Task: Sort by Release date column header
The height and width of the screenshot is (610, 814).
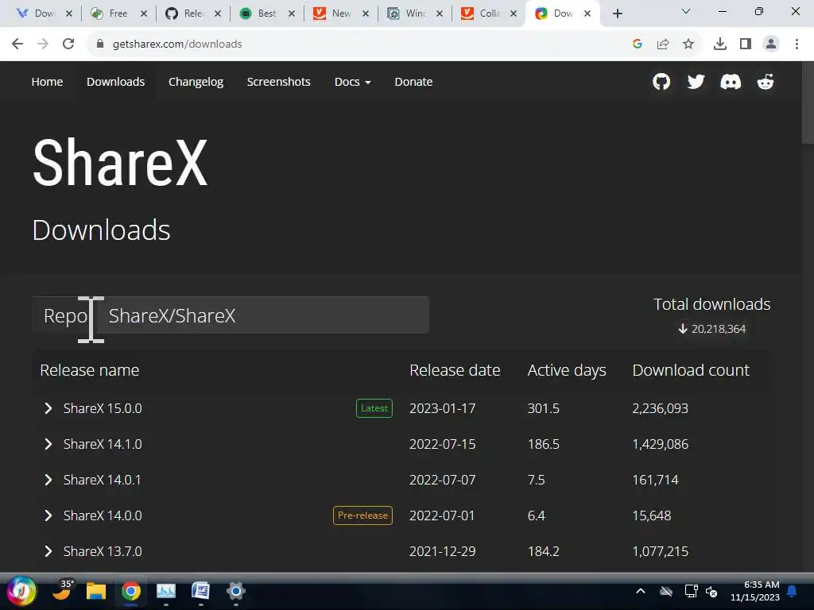Action: (455, 370)
